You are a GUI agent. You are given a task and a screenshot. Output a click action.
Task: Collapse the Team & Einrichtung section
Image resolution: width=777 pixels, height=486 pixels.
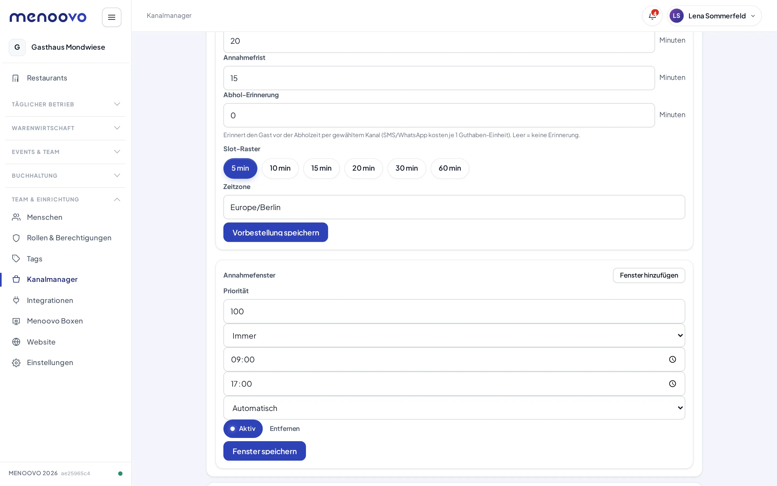click(x=66, y=199)
